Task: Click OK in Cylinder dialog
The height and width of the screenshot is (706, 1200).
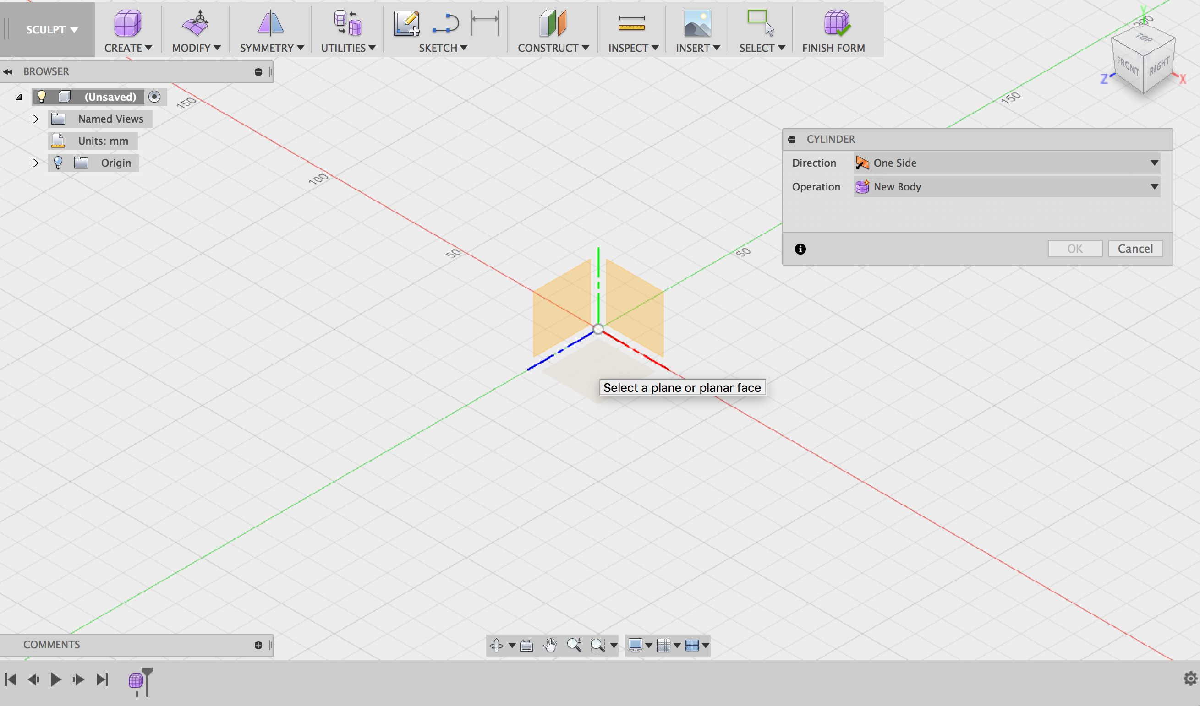Action: [1075, 249]
